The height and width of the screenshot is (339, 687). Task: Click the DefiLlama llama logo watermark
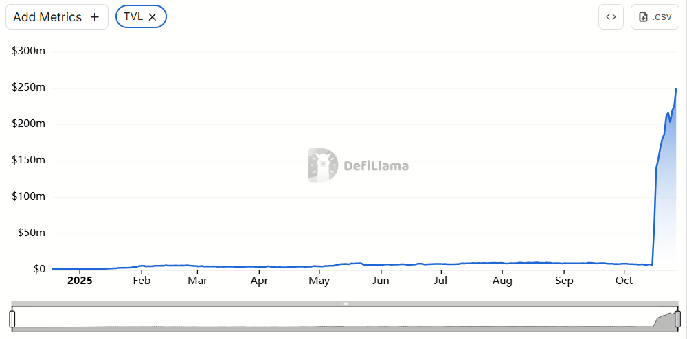pyautogui.click(x=322, y=165)
